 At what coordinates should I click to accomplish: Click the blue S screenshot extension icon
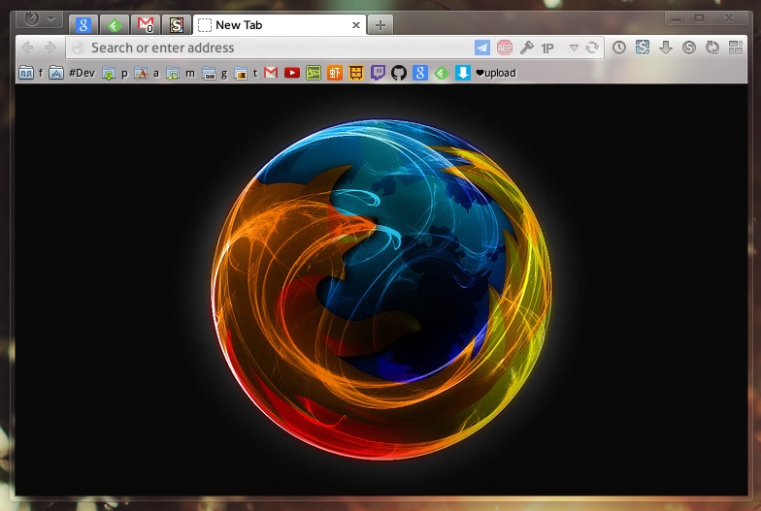(643, 48)
